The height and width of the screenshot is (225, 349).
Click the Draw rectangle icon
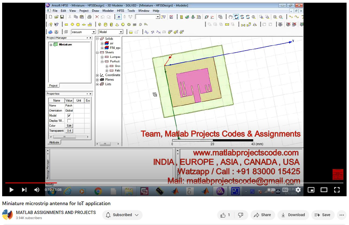click(x=66, y=24)
